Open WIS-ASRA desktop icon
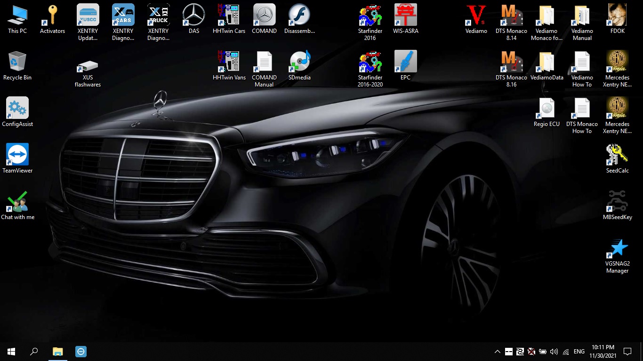 pos(405,16)
